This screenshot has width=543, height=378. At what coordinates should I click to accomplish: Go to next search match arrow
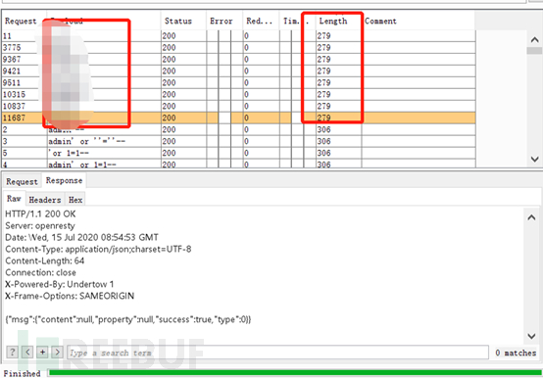coord(57,353)
